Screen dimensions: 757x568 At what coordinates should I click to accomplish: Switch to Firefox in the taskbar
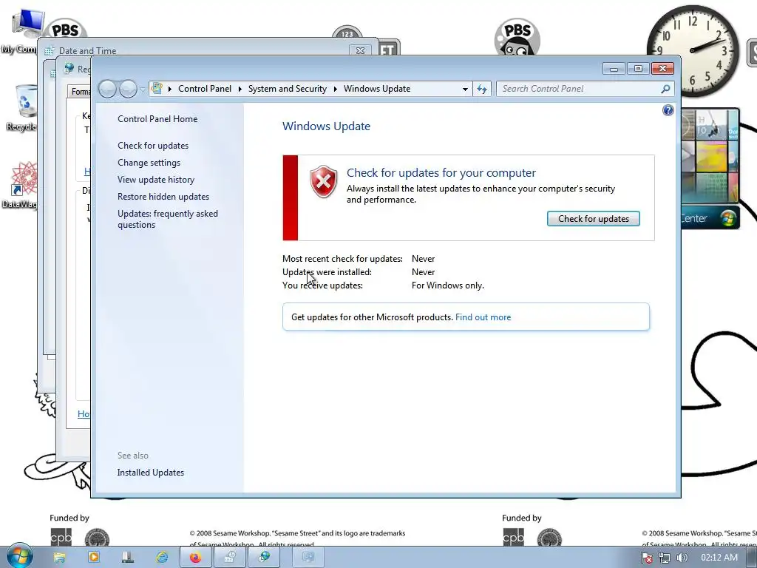(195, 558)
